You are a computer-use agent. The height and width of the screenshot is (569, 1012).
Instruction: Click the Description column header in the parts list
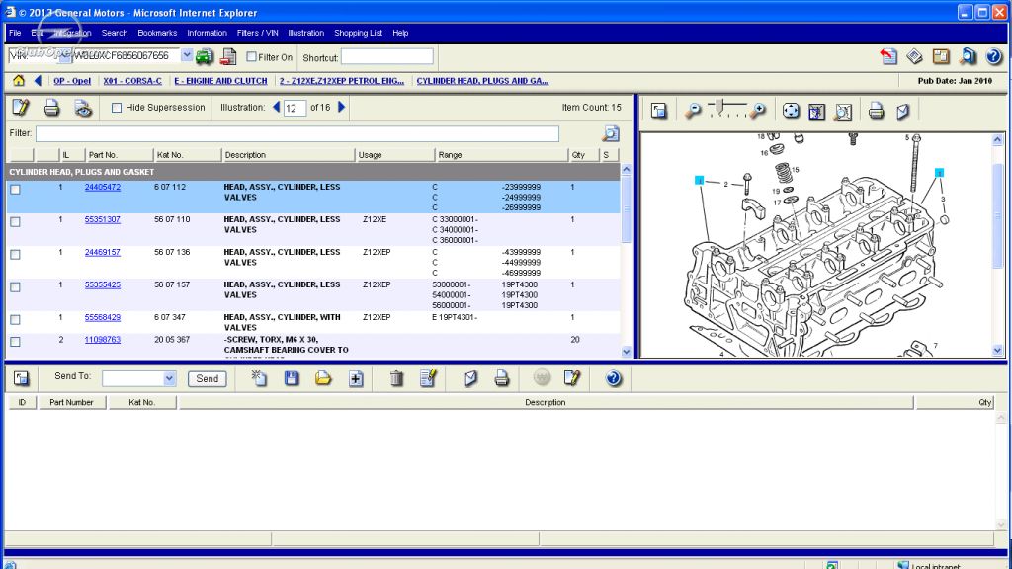coord(288,155)
